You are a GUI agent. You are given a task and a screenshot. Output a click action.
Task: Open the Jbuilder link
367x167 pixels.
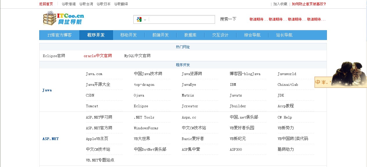coord(238,106)
